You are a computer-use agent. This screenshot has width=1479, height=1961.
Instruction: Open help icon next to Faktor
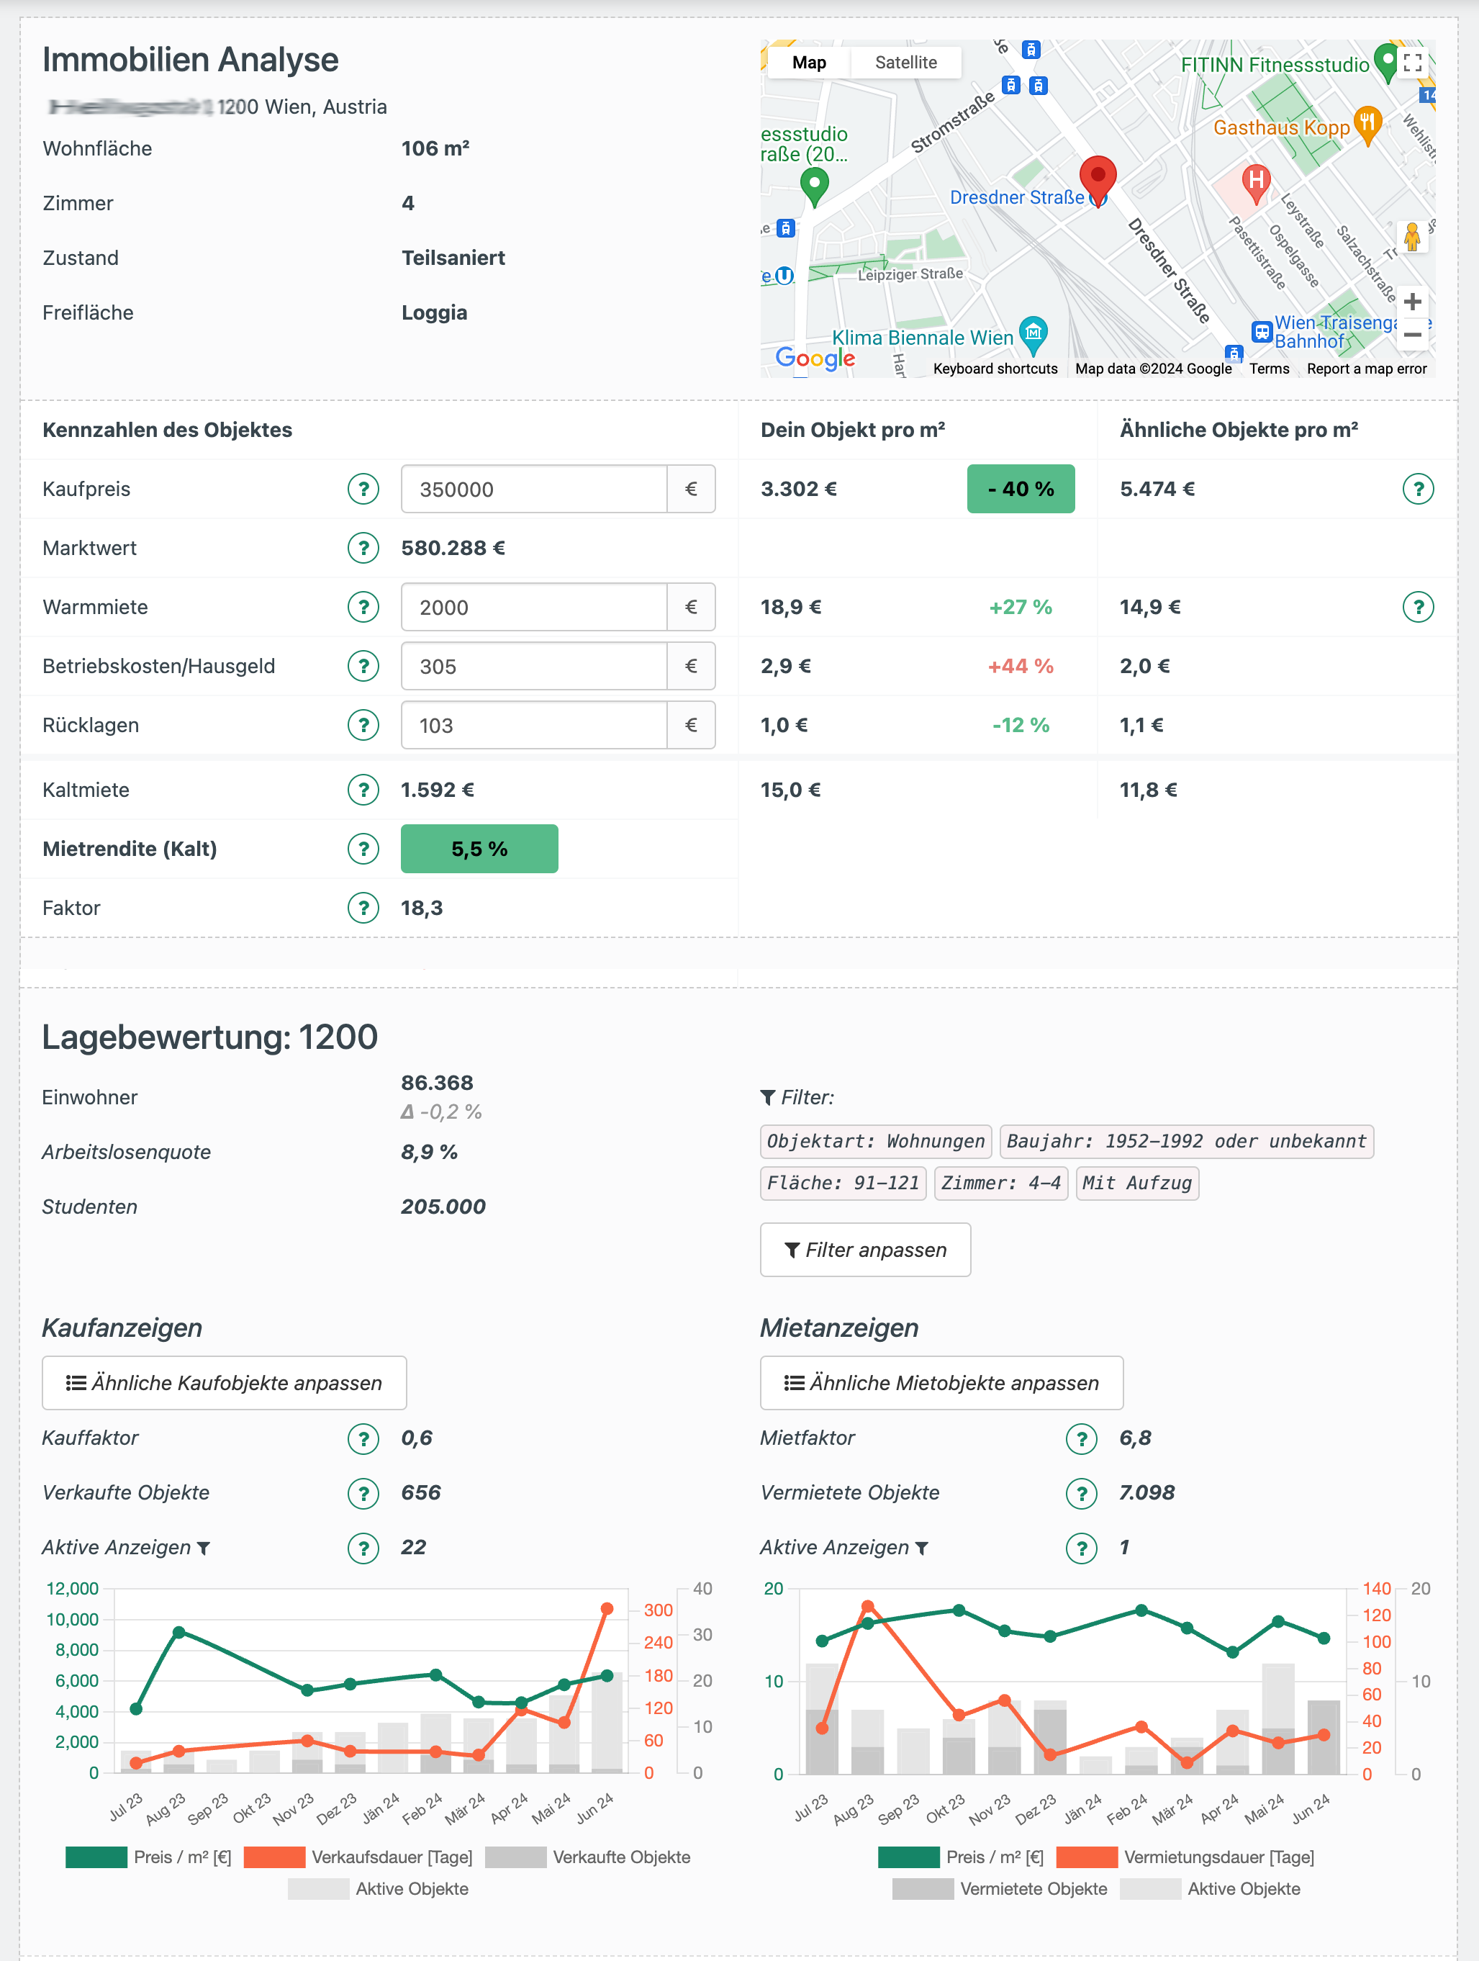pos(363,908)
